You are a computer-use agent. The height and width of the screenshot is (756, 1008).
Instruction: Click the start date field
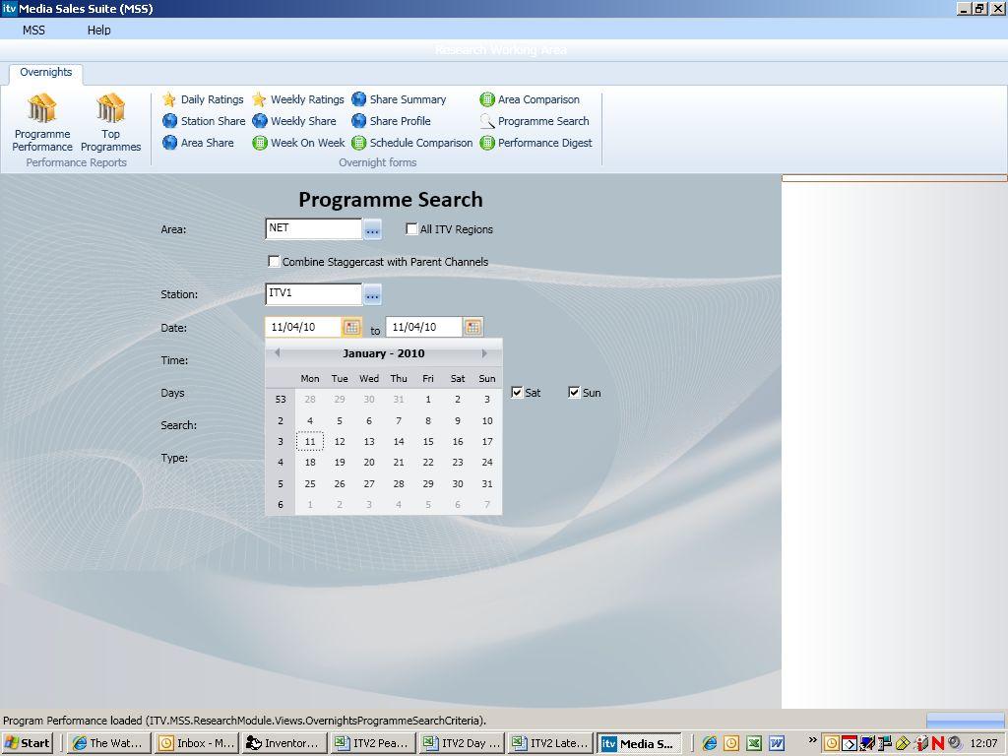tap(303, 327)
